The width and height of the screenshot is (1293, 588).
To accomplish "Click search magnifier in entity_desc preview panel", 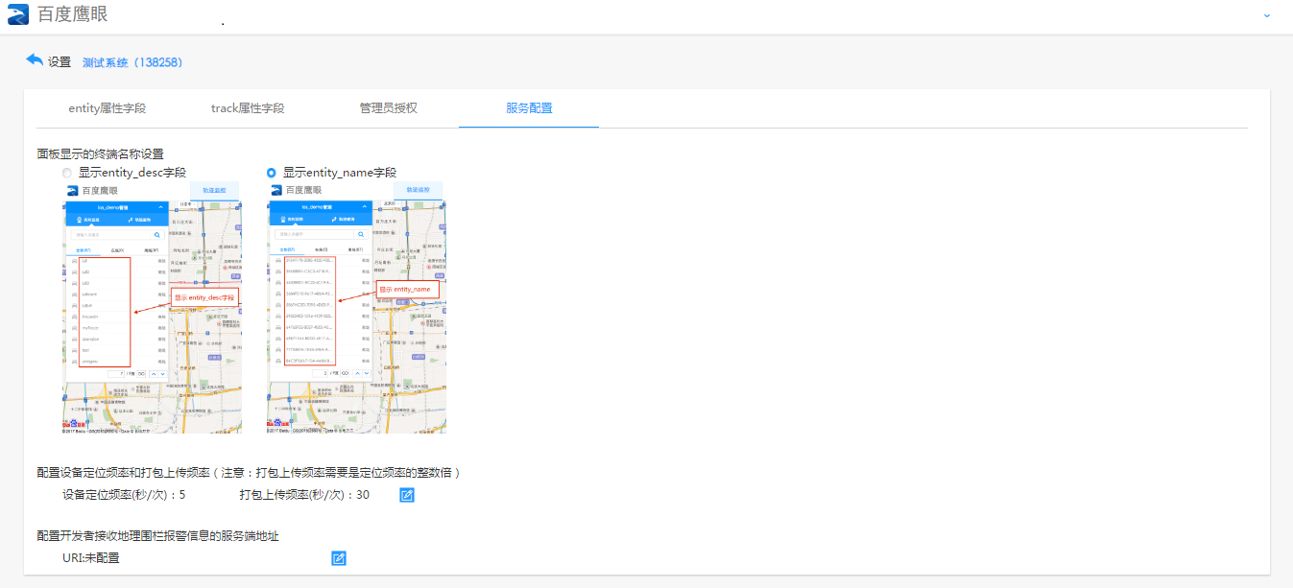I will [157, 234].
